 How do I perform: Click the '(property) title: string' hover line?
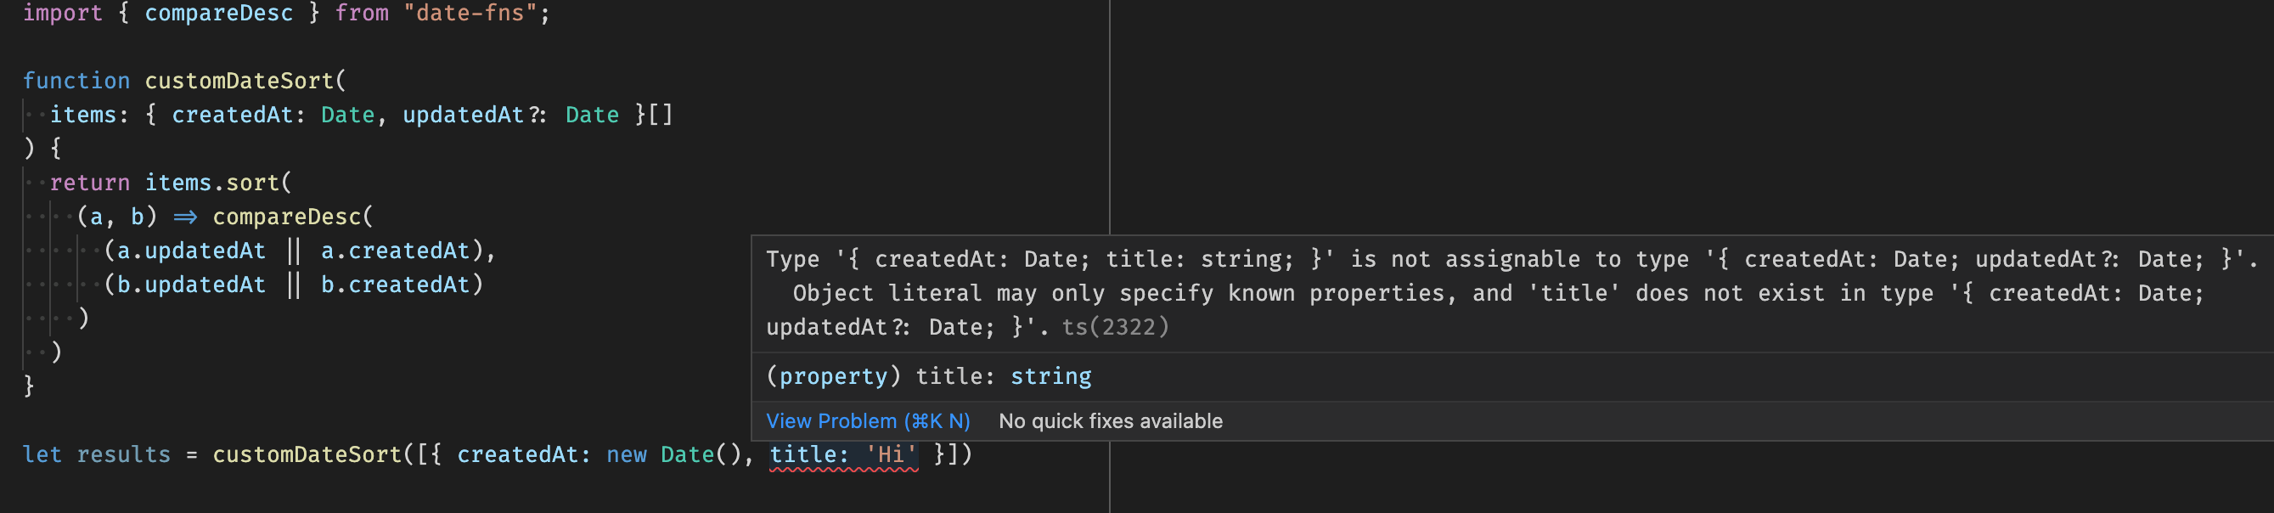[x=929, y=377]
